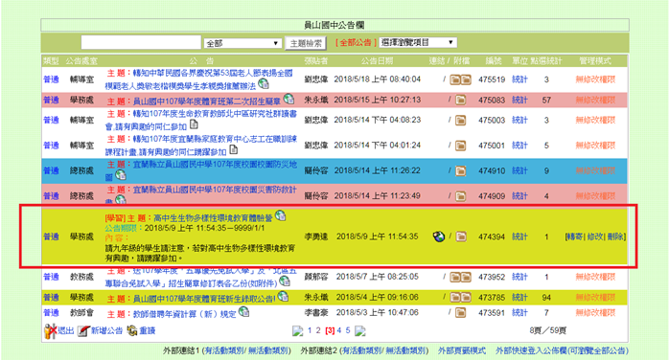Go to next page set with right arrow icon

click(x=360, y=330)
